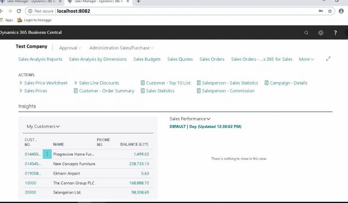Open customer number 014455...
The width and height of the screenshot is (348, 203).
click(x=33, y=154)
